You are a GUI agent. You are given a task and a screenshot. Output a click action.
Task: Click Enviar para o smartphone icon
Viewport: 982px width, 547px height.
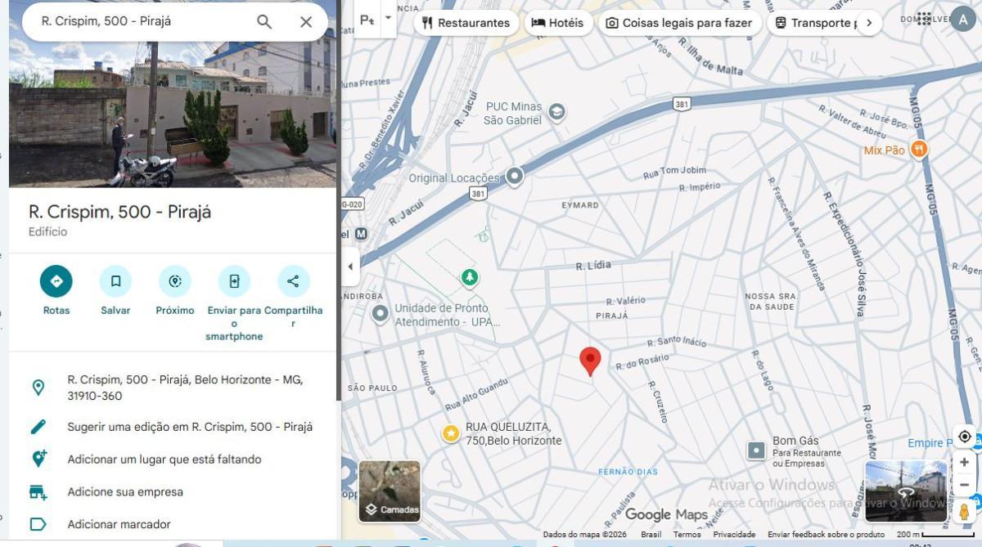tap(234, 281)
